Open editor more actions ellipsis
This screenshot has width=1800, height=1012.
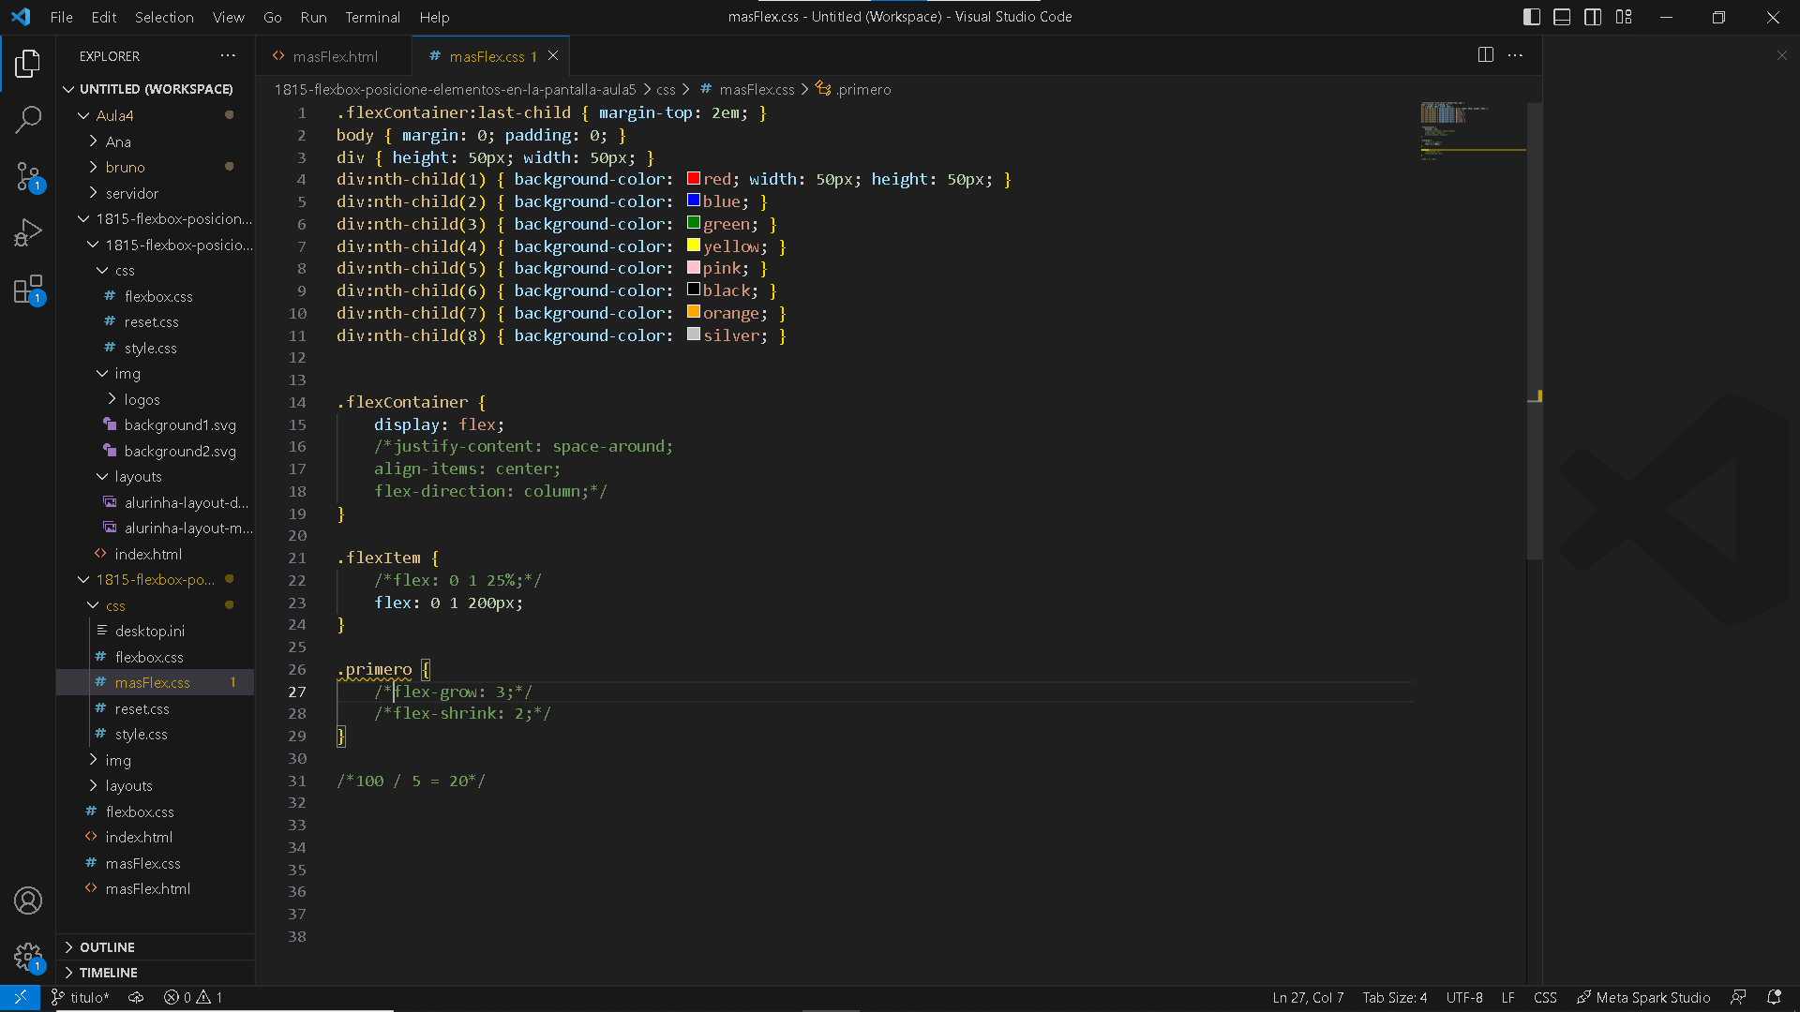(x=1515, y=55)
